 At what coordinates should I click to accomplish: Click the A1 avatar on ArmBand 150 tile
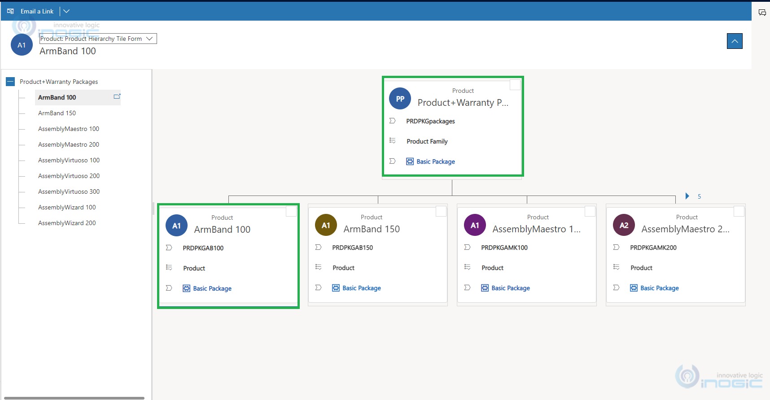326,225
